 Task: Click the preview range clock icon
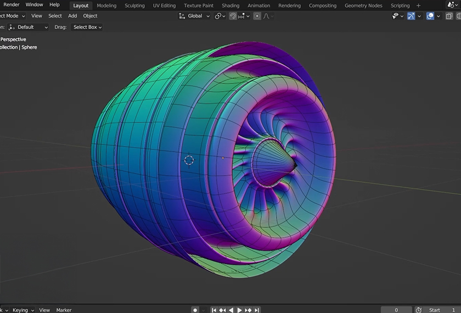coord(419,310)
